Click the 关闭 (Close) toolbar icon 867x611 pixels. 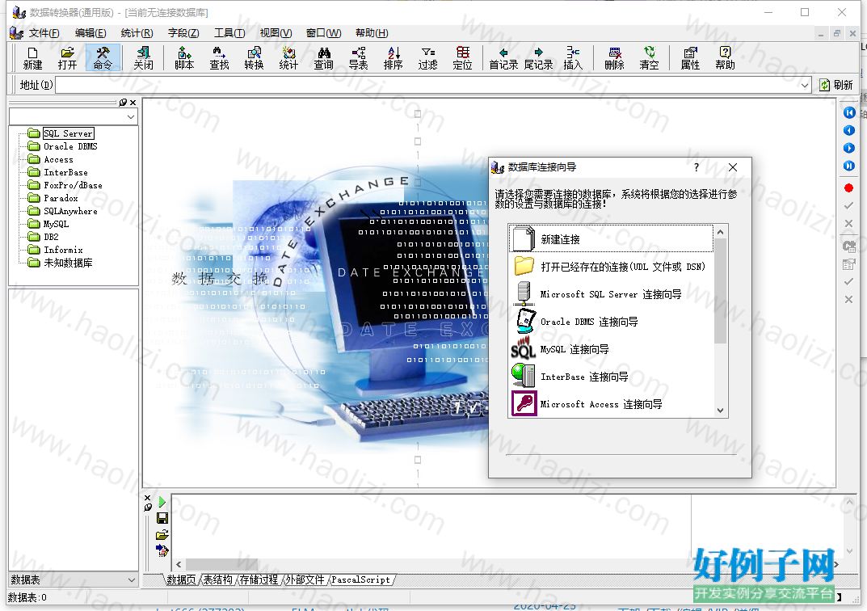pyautogui.click(x=143, y=58)
